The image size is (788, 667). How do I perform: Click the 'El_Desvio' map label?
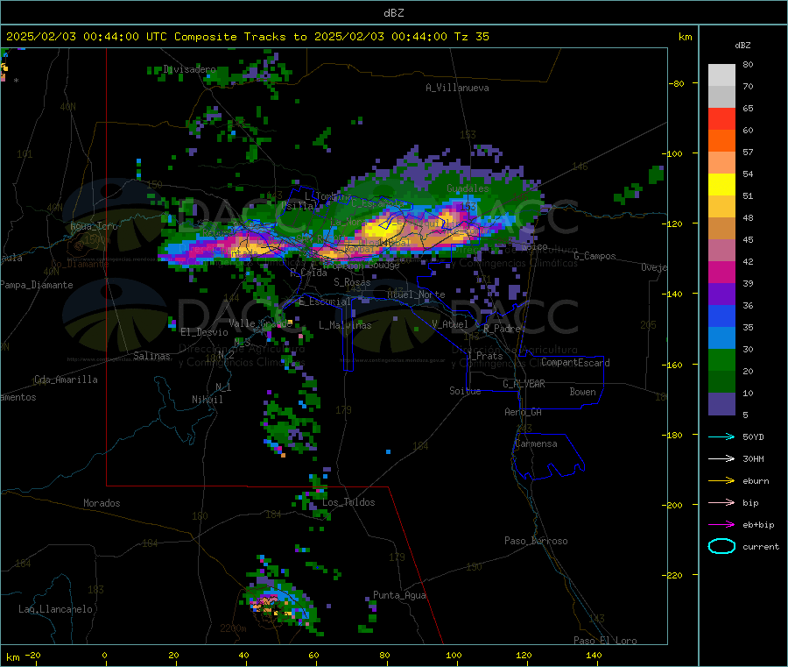204,332
